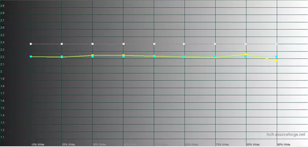Select white reference marker at 30% White
The width and height of the screenshot is (308, 147).
[x=93, y=44]
